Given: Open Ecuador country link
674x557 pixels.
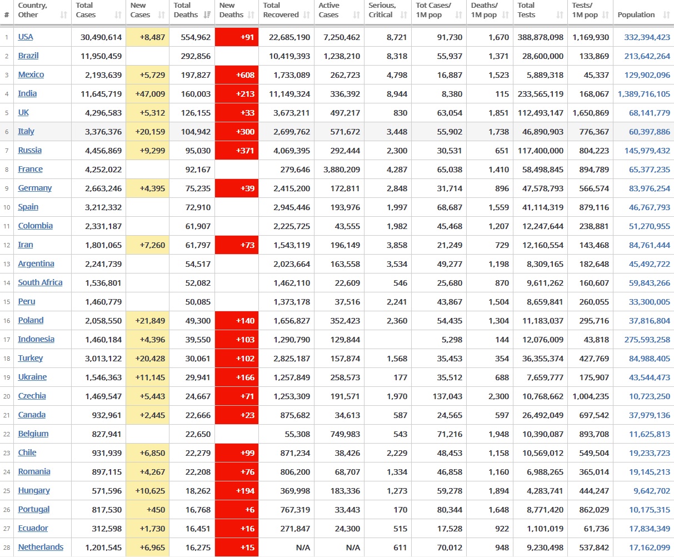Looking at the screenshot, I should (x=33, y=528).
